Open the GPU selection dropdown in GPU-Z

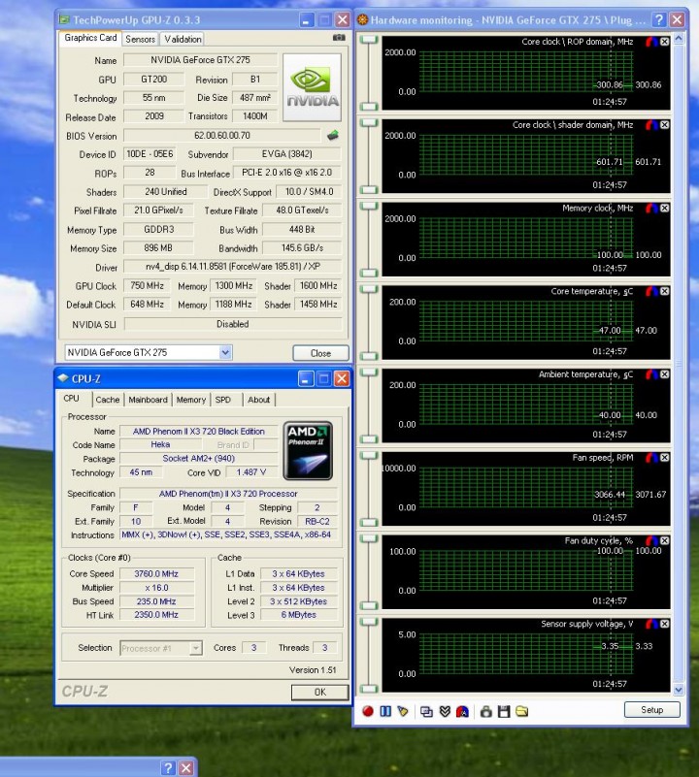(225, 352)
